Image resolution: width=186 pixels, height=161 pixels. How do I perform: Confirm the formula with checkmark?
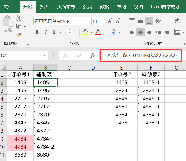[79, 56]
